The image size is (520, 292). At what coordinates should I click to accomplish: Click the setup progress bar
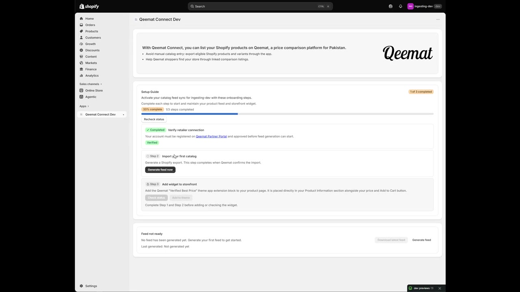click(287, 114)
